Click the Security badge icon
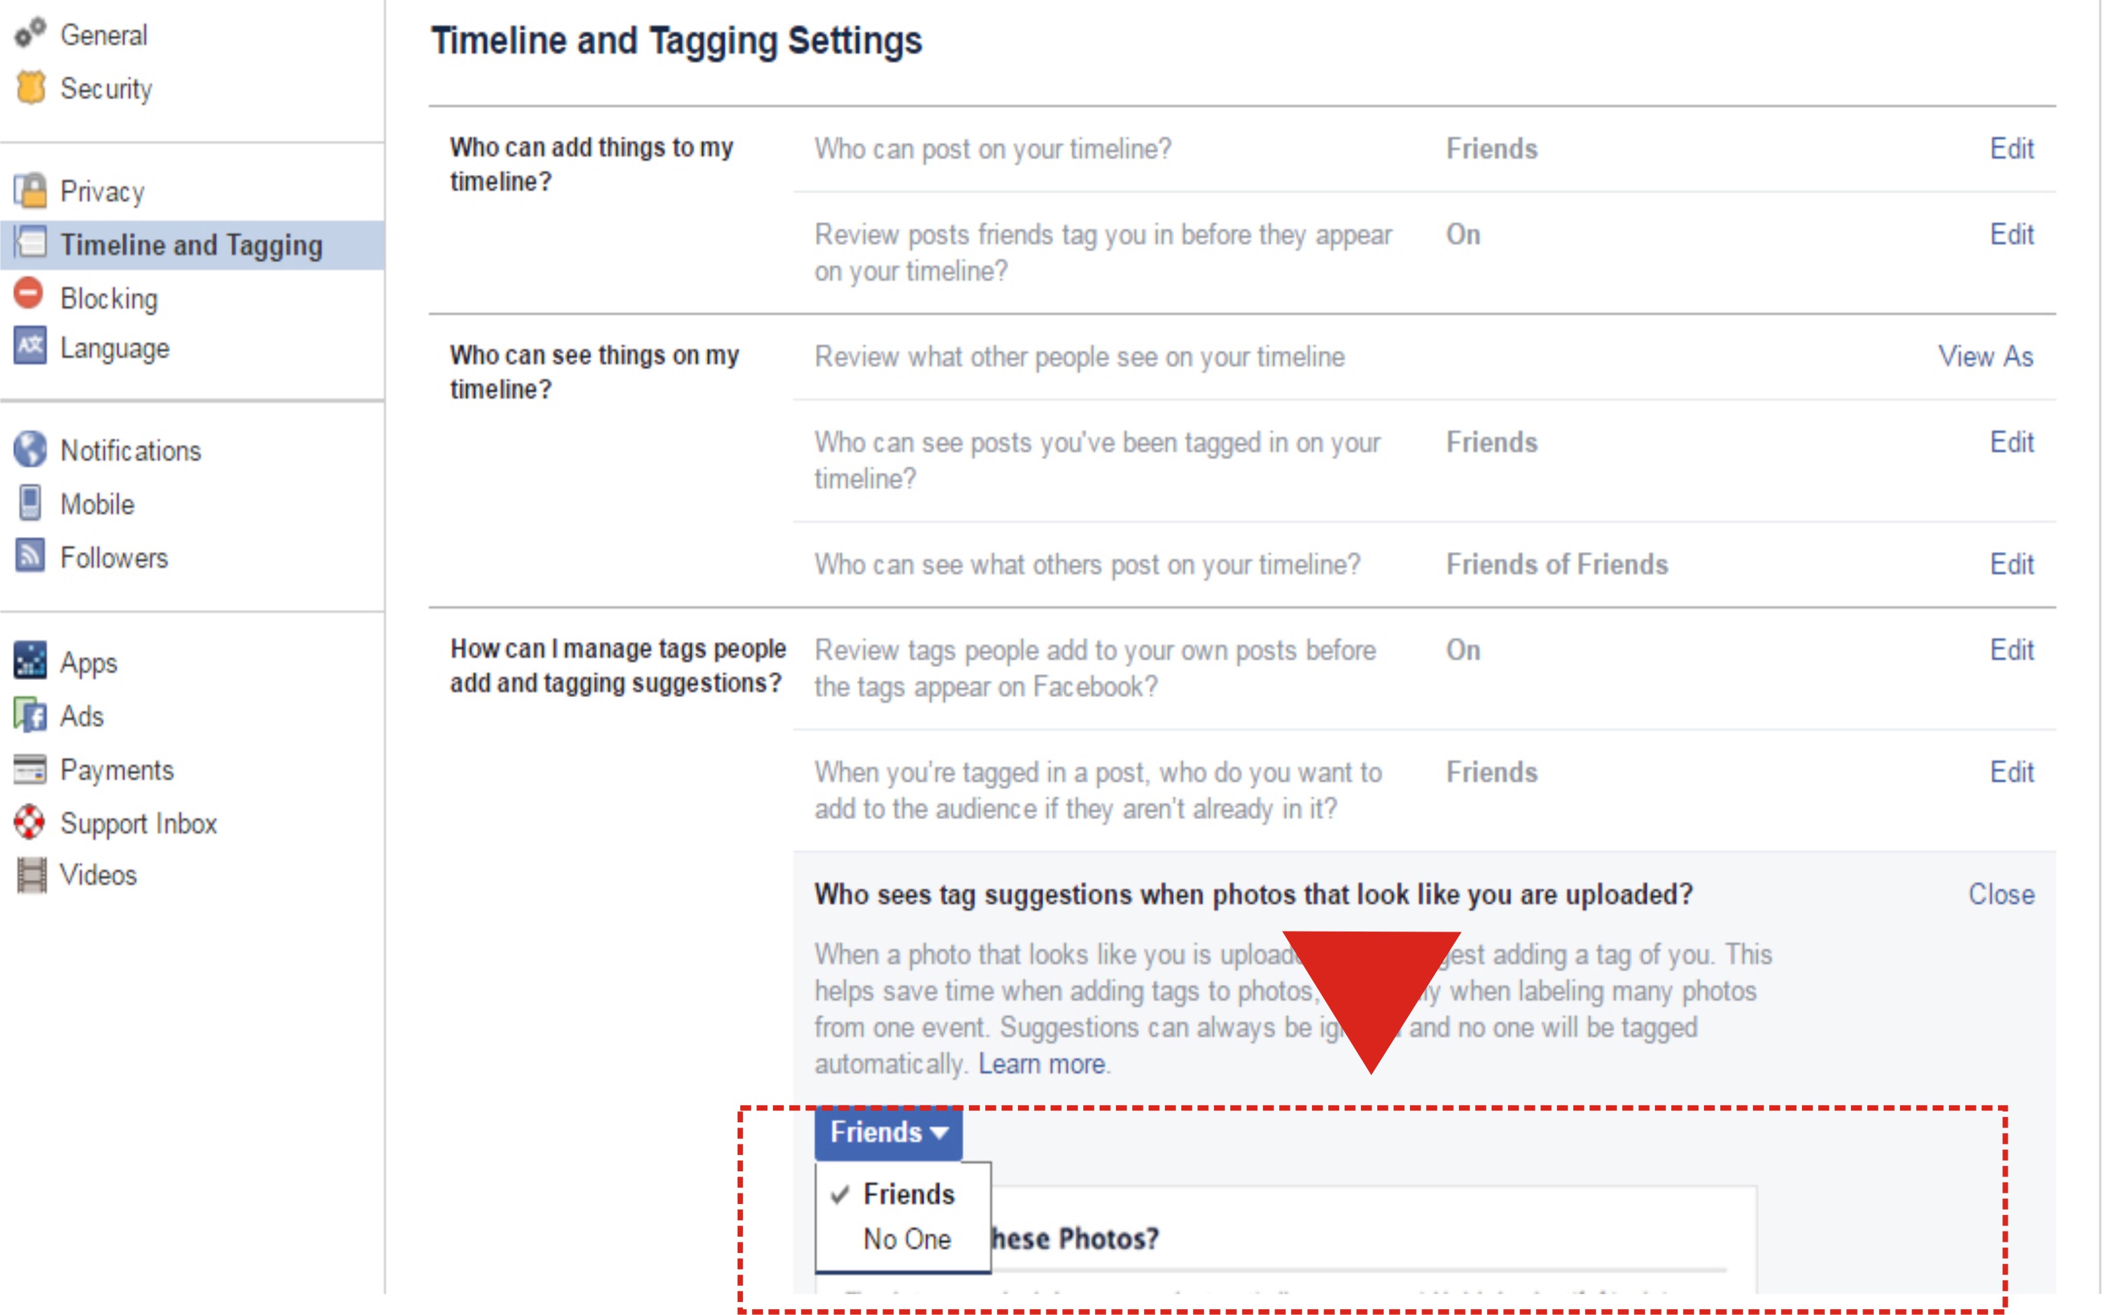The image size is (2109, 1315). (31, 87)
